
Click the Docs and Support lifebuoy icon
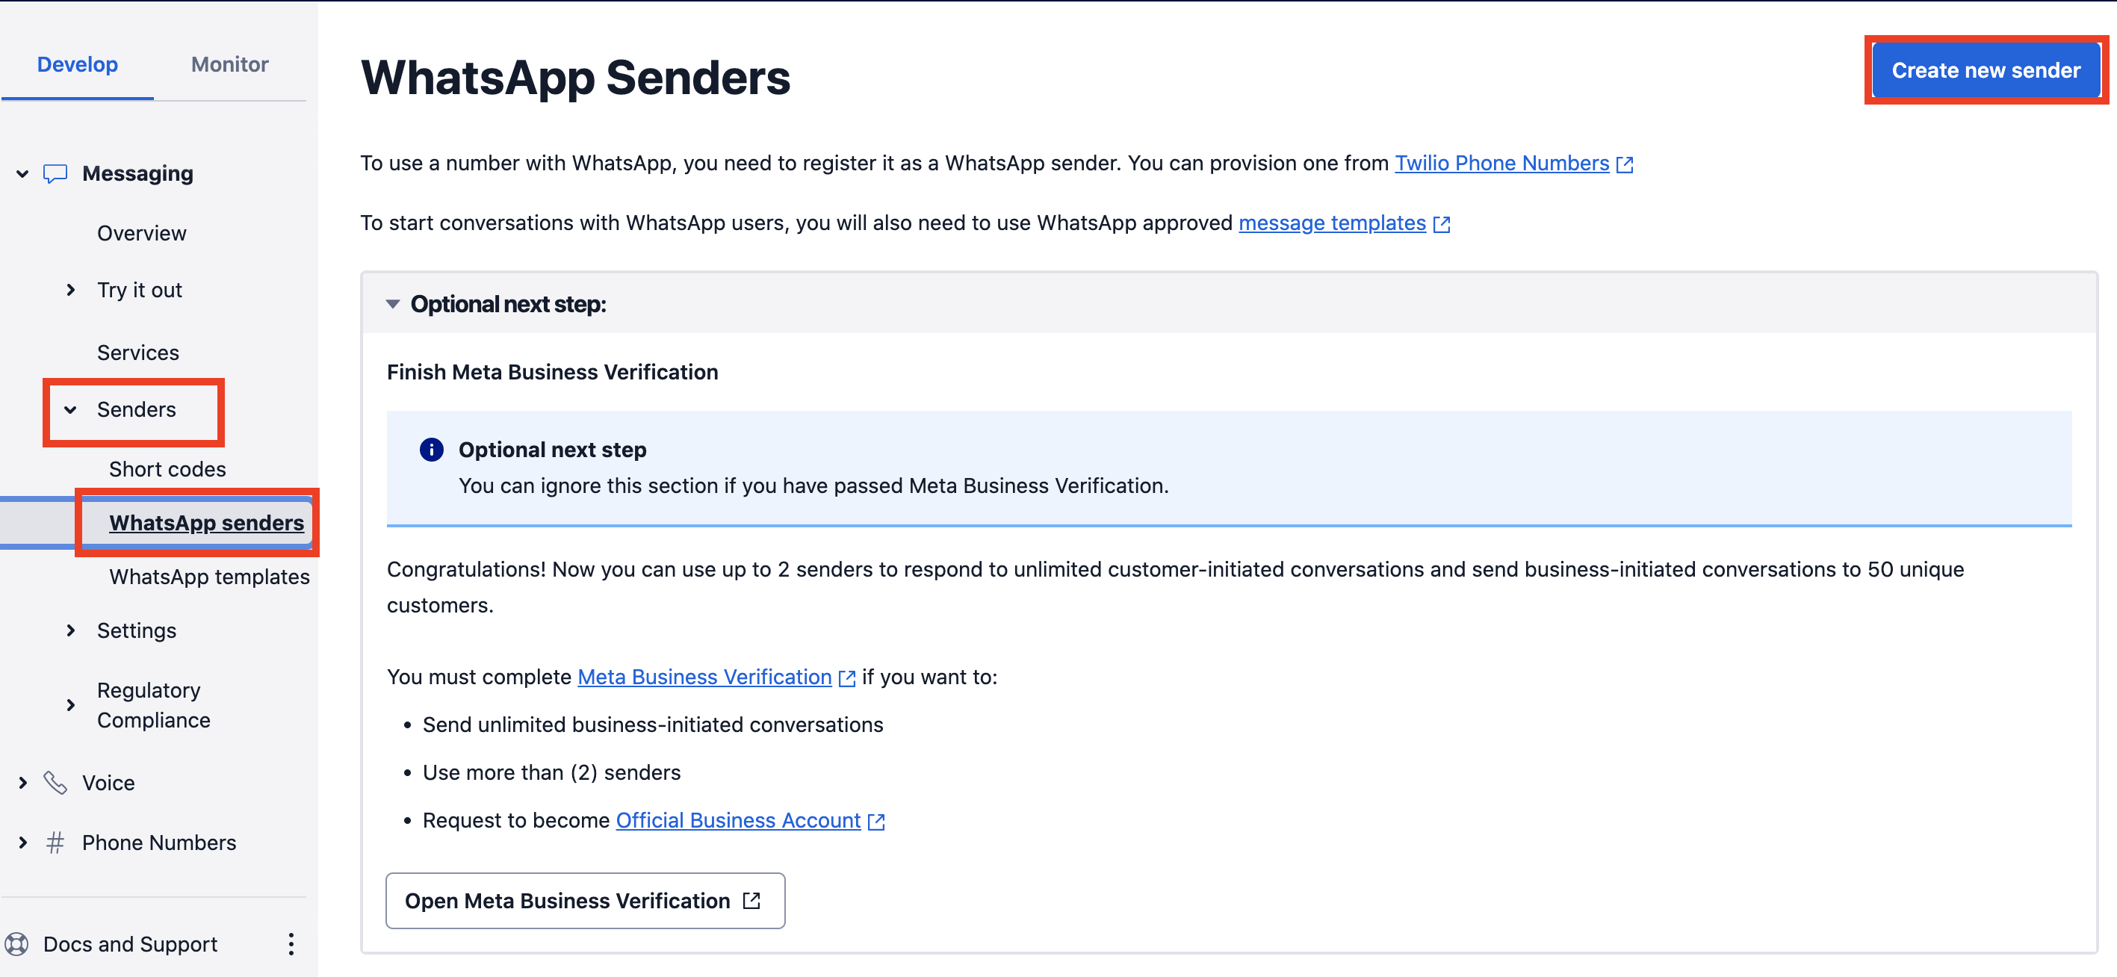tap(16, 944)
